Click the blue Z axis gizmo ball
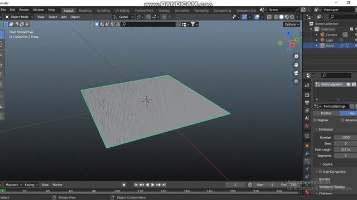This screenshot has height=200, width=357. pos(288,33)
